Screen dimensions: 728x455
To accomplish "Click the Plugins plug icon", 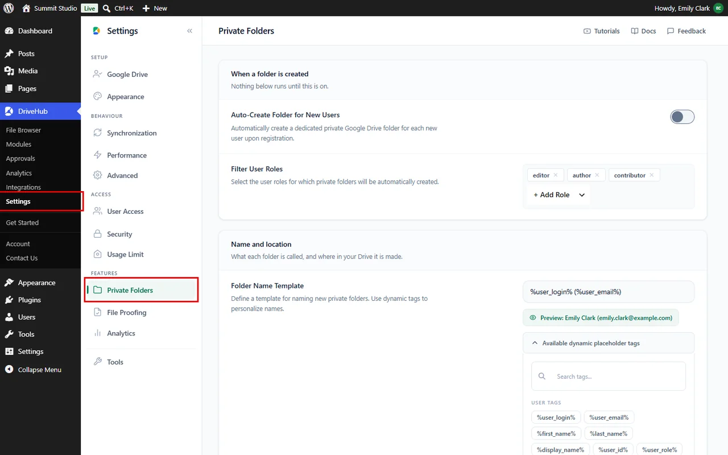I will [9, 300].
